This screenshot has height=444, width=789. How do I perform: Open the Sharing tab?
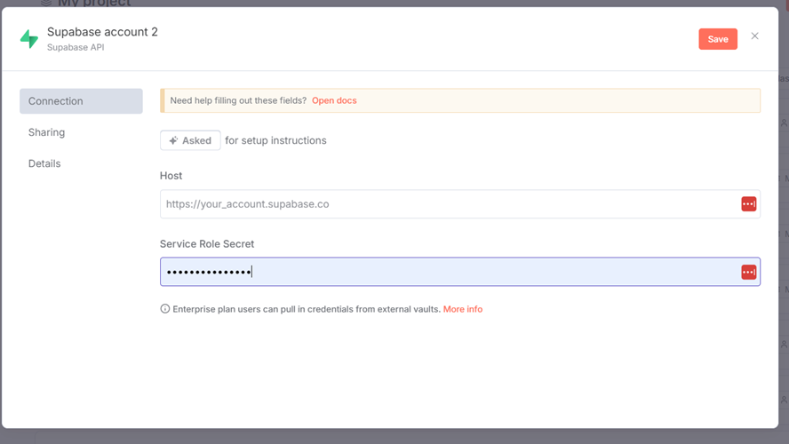tap(46, 132)
